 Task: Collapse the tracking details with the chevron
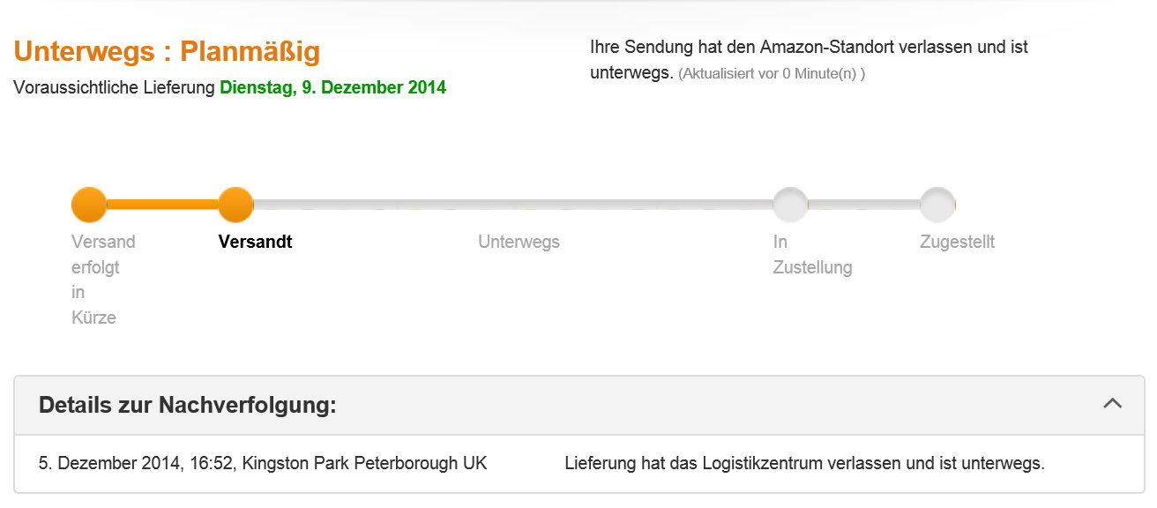coord(1112,404)
